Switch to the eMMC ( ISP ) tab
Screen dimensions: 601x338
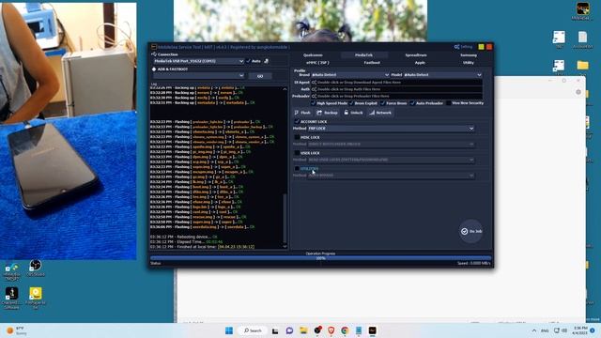click(x=317, y=63)
